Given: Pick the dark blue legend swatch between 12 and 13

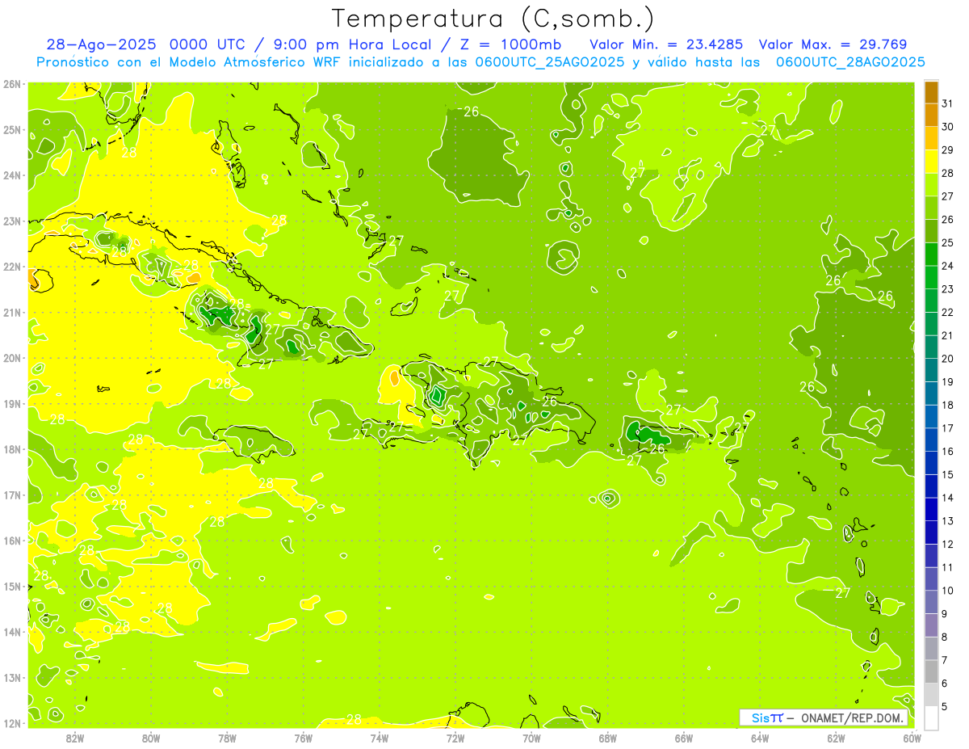Looking at the screenshot, I should click(x=931, y=532).
